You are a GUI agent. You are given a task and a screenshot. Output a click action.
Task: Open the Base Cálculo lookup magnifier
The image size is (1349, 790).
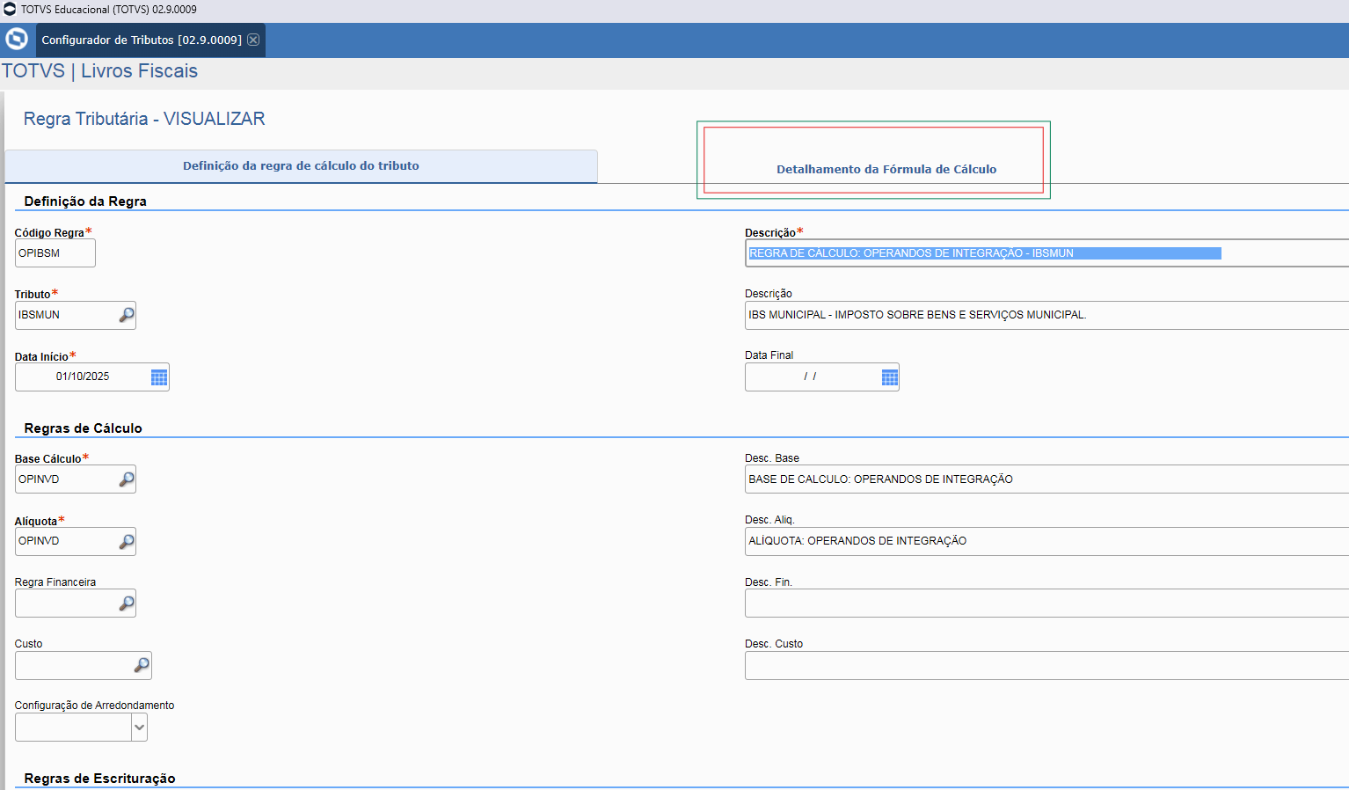pos(127,479)
